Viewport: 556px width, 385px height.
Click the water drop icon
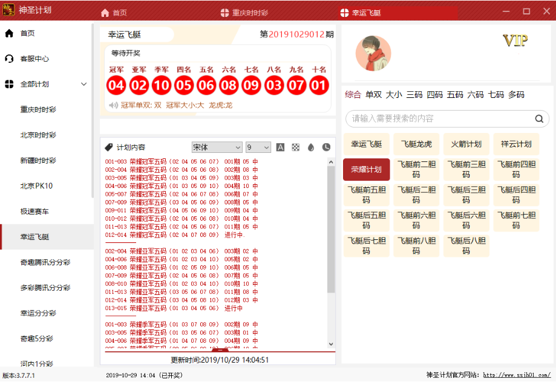tap(311, 147)
